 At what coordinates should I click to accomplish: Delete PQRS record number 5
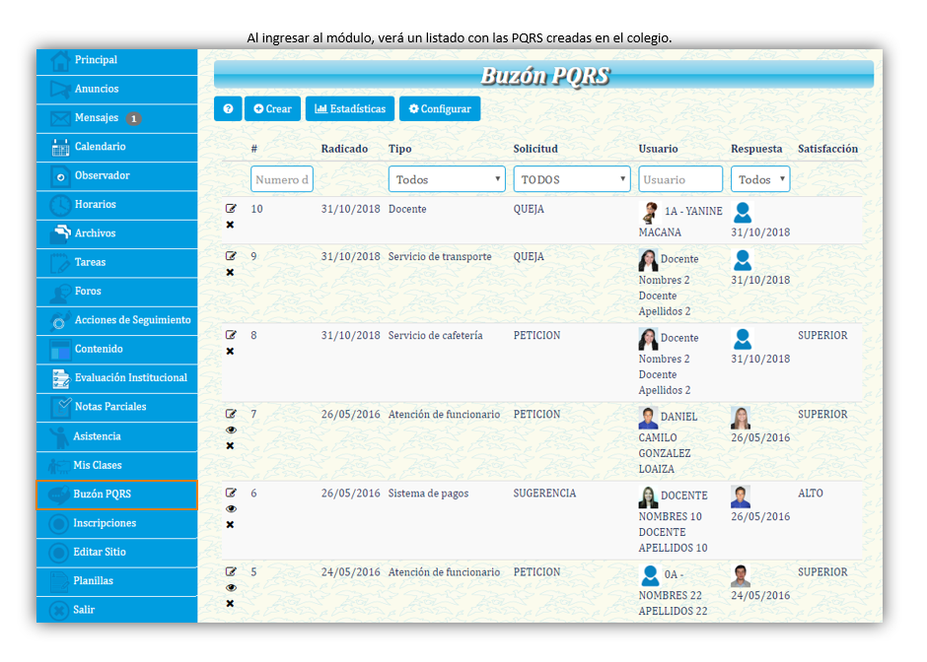[230, 604]
